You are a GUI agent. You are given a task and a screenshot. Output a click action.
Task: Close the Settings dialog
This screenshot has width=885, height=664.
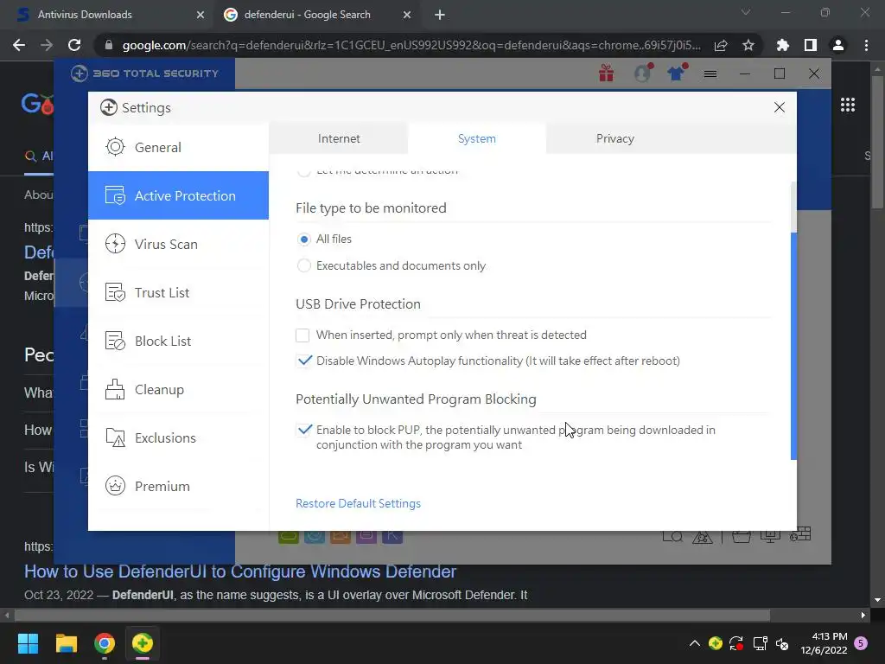click(780, 107)
